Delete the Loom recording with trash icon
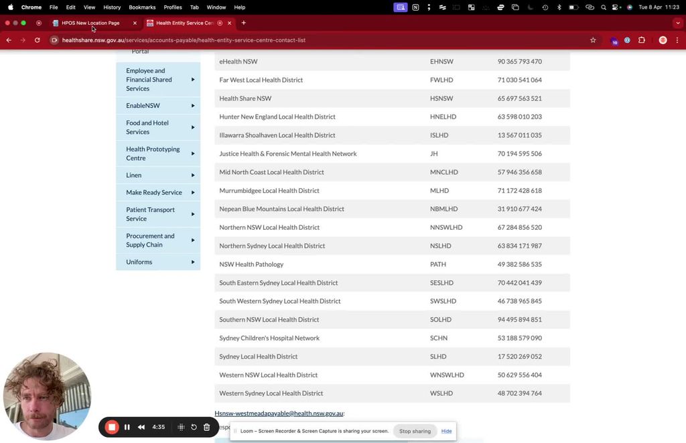686x443 pixels. point(206,427)
